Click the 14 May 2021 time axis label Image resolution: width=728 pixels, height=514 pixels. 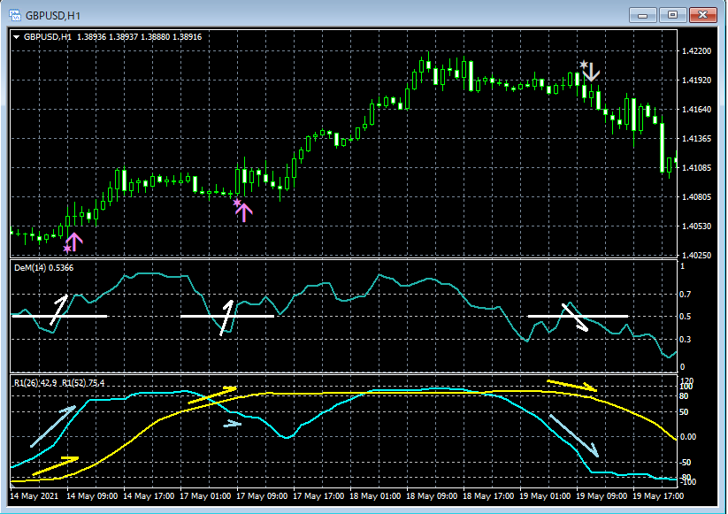(35, 497)
